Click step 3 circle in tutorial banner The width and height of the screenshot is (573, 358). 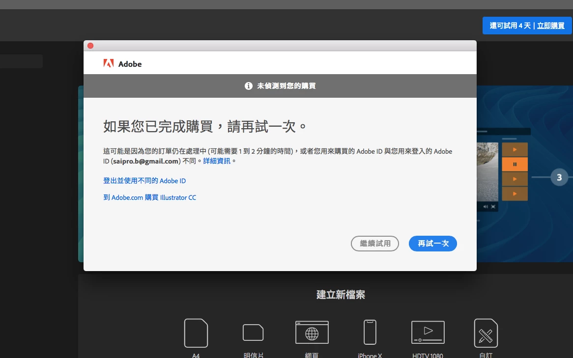pos(559,177)
